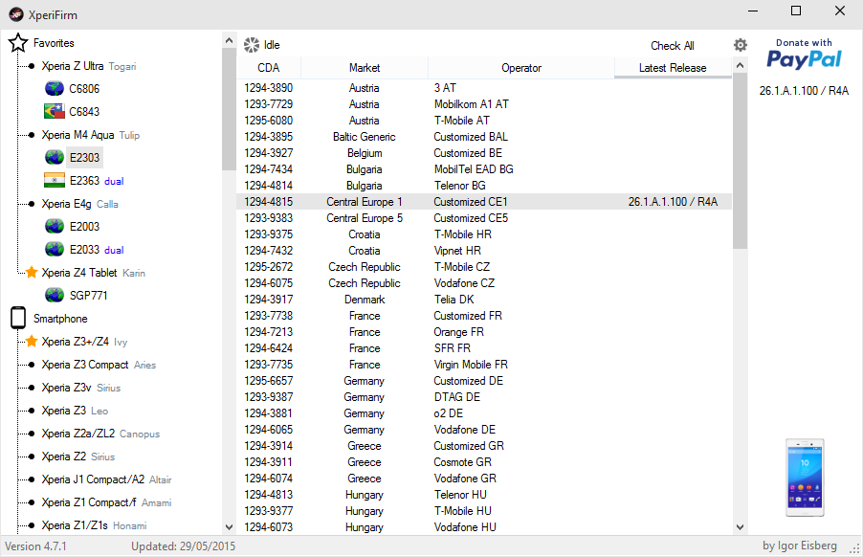863x557 pixels.
Task: Expand Xperia Z2a/ZL2 Canopus node
Action: tap(100, 434)
